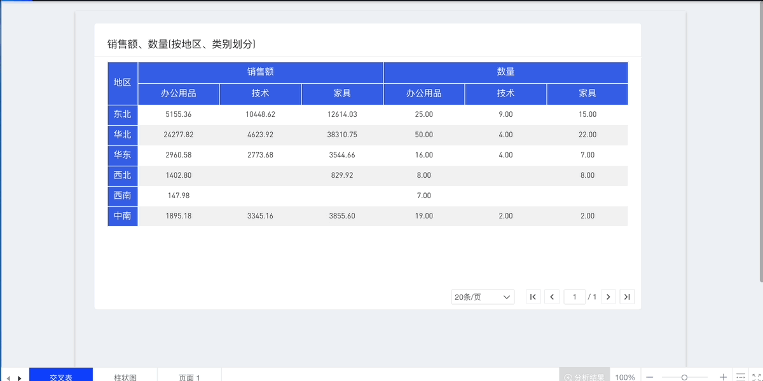Enter fullscreen via the expand-arrows icon
Screen dimensions: 763x381
click(755, 377)
